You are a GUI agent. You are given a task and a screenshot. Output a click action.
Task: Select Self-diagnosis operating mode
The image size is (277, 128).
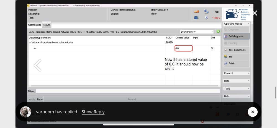tap(237, 36)
